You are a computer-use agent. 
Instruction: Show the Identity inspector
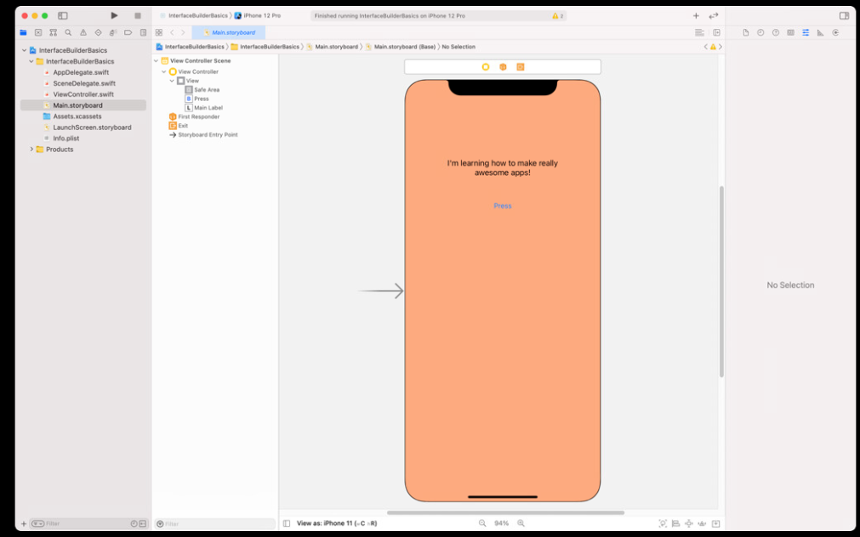pos(790,33)
